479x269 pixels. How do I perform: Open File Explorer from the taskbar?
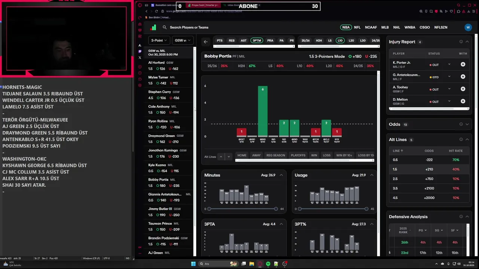(x=252, y=264)
